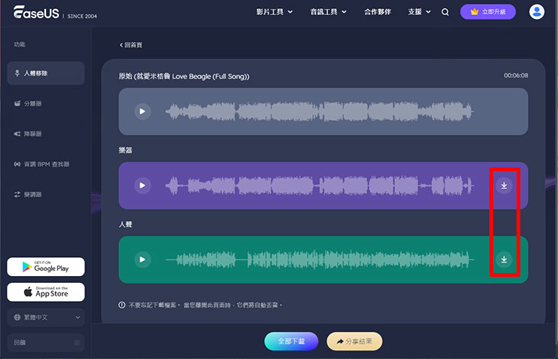
Task: Click the 全部下載 download all button
Action: click(x=291, y=341)
